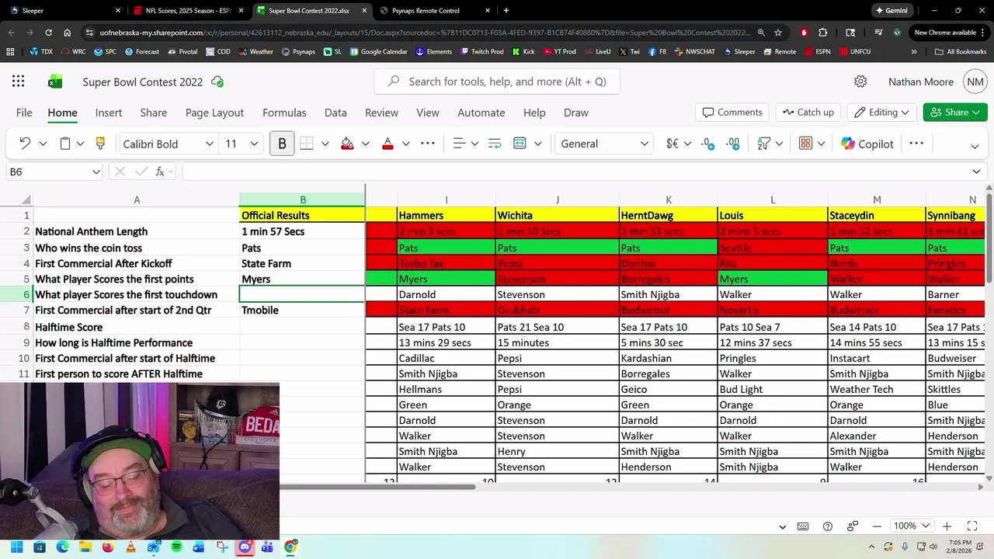
Task: Switch to the Automate tab
Action: (481, 113)
